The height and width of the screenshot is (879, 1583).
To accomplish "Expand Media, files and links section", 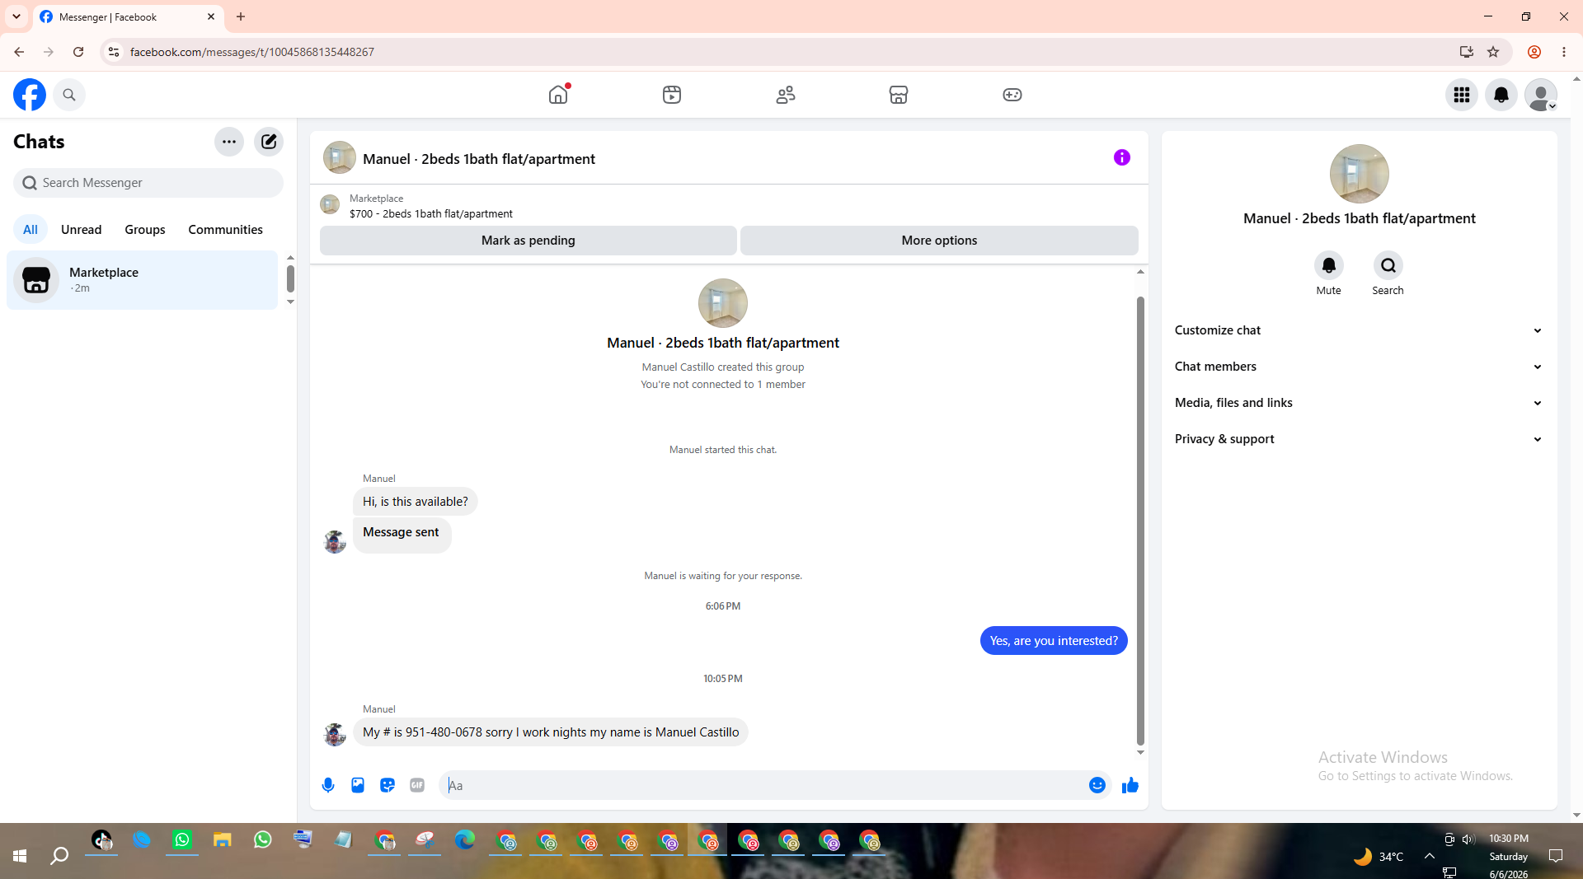I will coord(1360,403).
